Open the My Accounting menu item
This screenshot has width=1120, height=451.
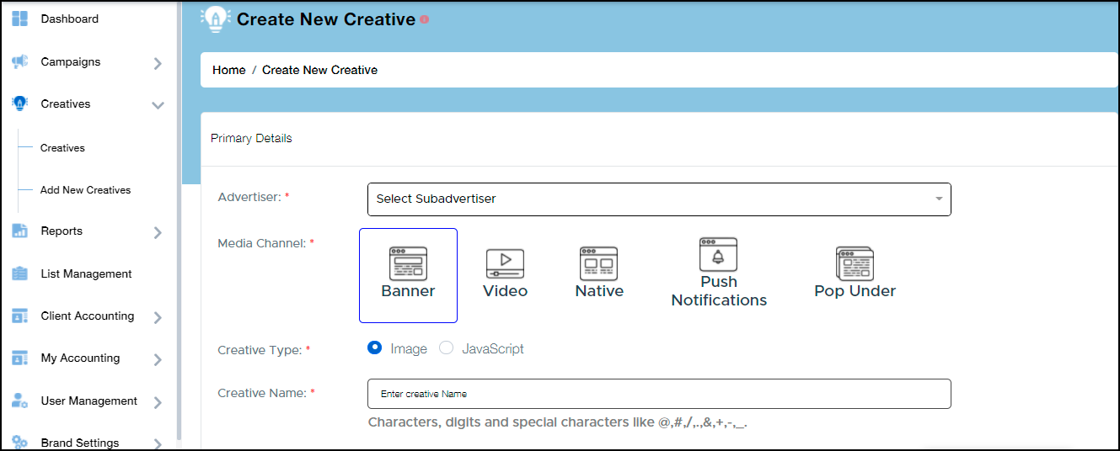coord(80,358)
